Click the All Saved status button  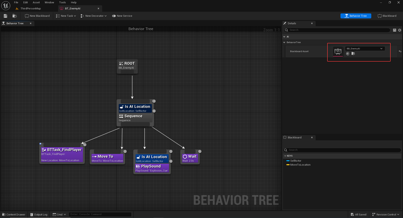359,214
